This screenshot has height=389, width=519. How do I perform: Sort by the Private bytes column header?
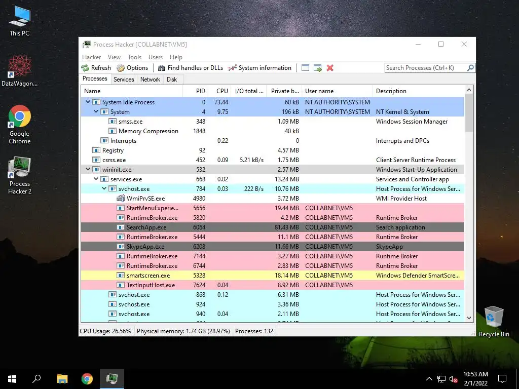pyautogui.click(x=284, y=91)
